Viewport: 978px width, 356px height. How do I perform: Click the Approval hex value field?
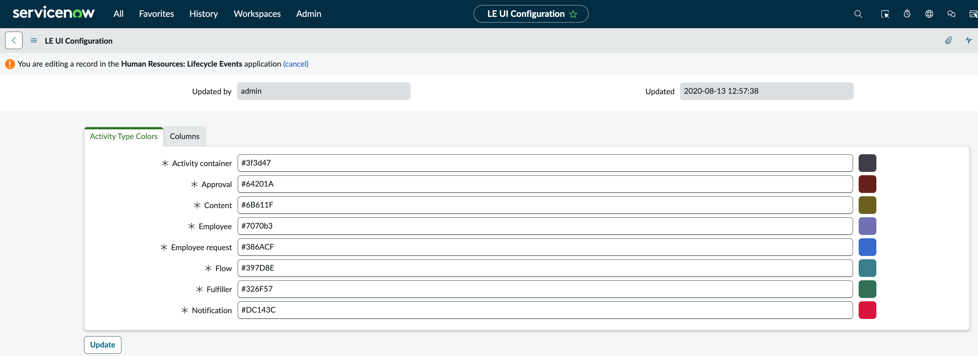coord(545,184)
